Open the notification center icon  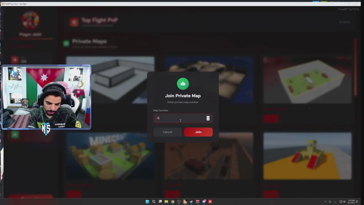pyautogui.click(x=357, y=202)
